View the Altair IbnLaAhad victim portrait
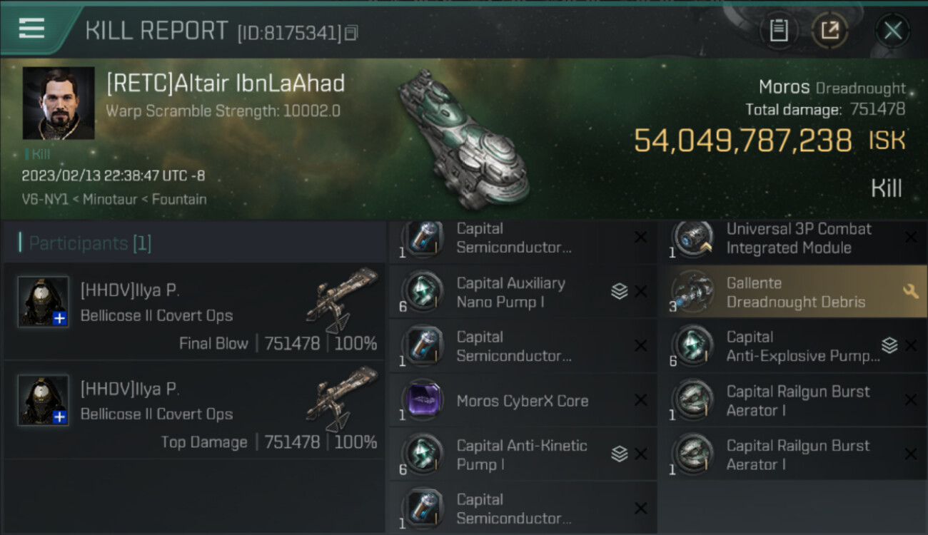Screen dimensions: 928x535 pyautogui.click(x=59, y=103)
